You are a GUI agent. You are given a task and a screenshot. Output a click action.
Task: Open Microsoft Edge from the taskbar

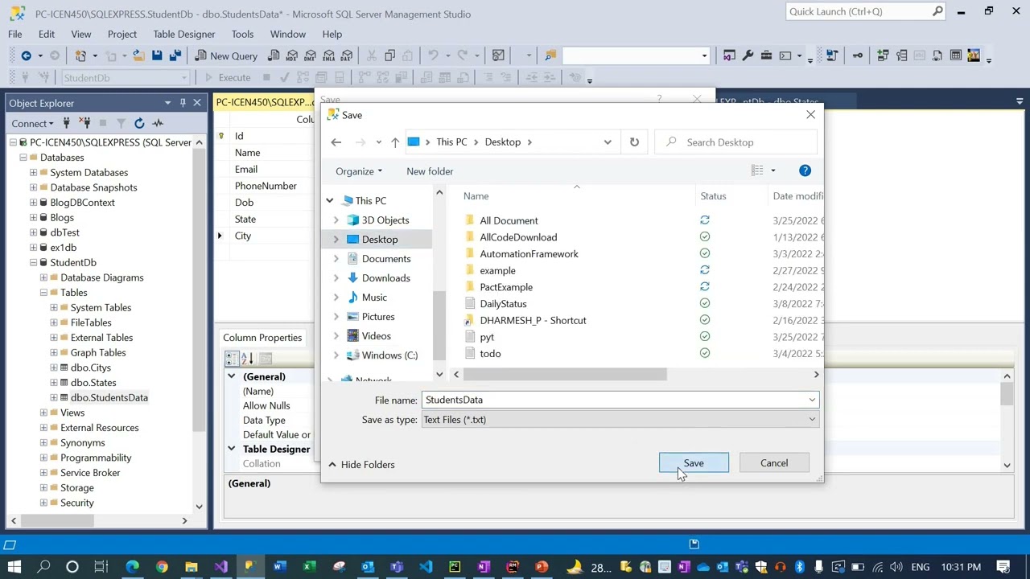[x=132, y=567]
